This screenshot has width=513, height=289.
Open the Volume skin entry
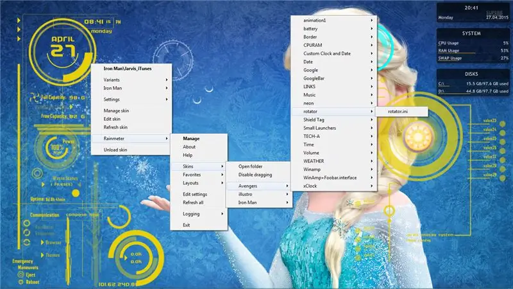tap(333, 153)
